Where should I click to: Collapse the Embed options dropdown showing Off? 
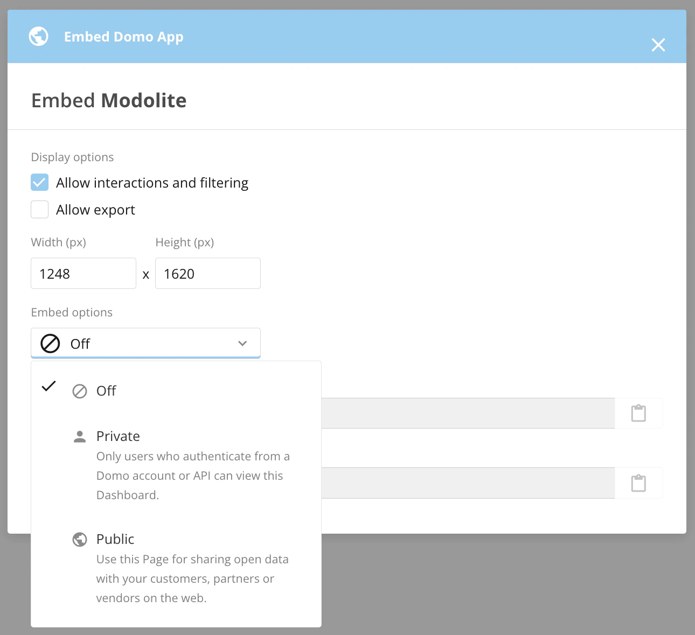click(145, 343)
